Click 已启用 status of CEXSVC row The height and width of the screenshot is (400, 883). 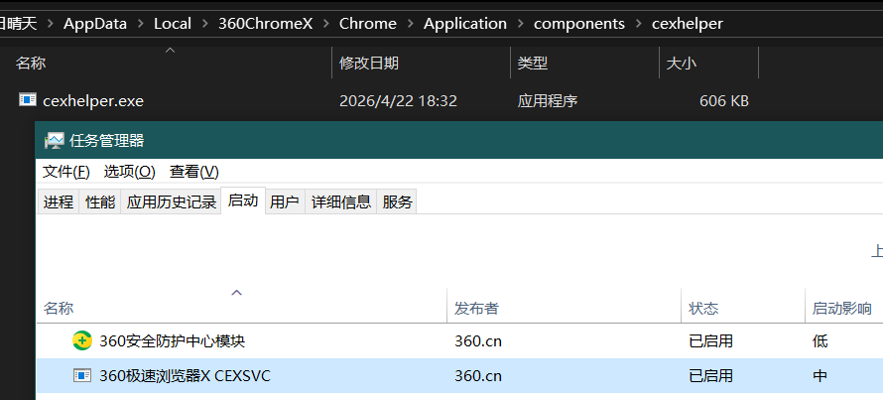710,376
